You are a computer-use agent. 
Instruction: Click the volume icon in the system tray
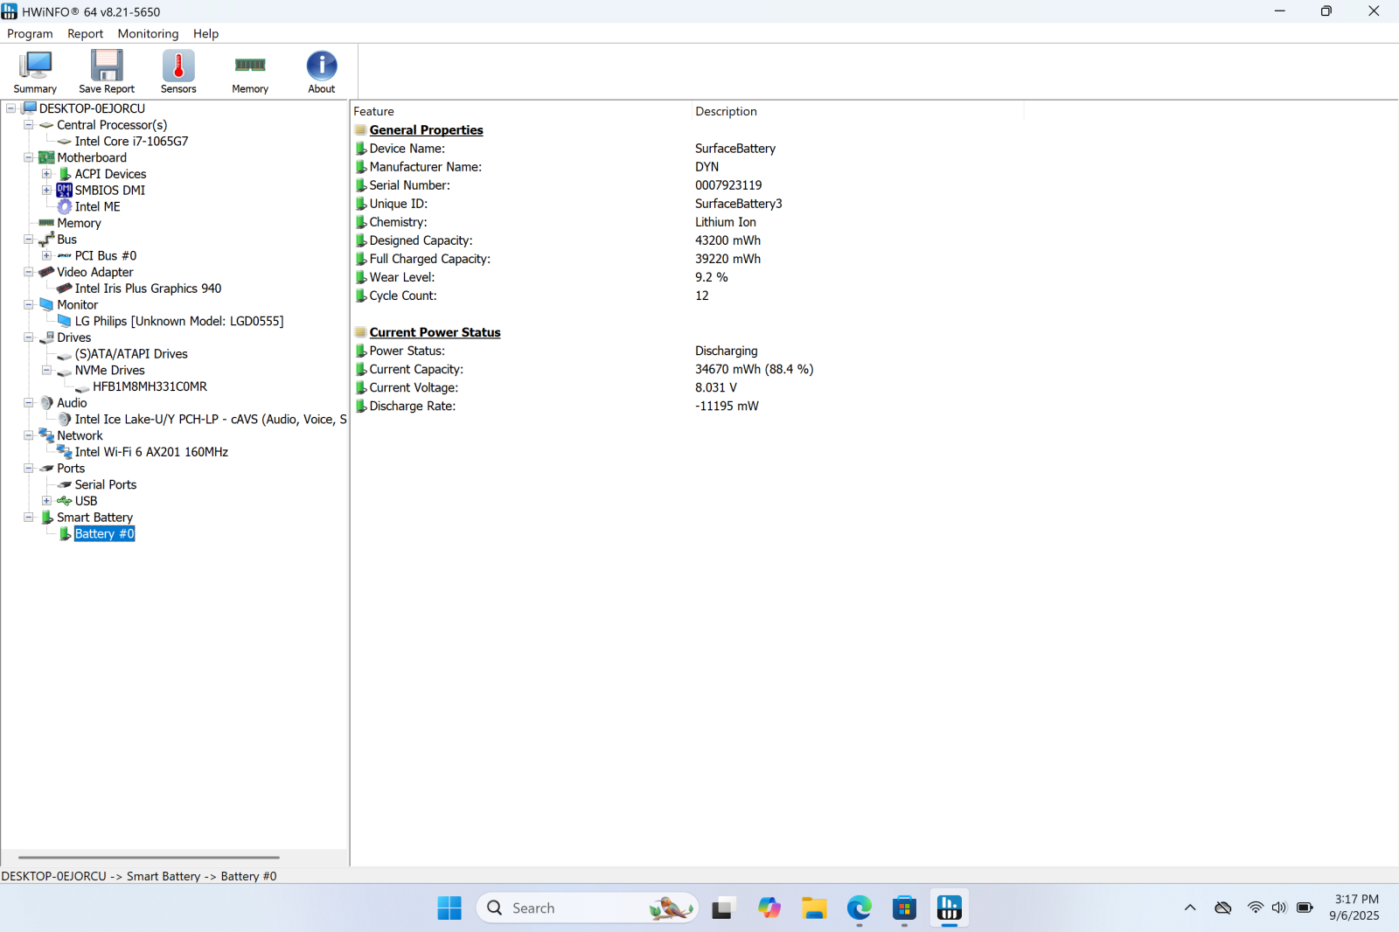(x=1279, y=908)
